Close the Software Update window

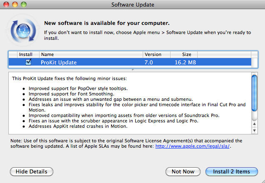click(6, 5)
